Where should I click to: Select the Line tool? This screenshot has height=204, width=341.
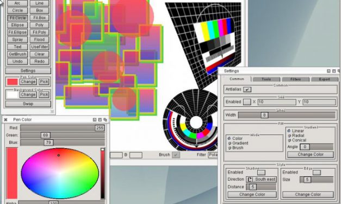tap(39, 3)
